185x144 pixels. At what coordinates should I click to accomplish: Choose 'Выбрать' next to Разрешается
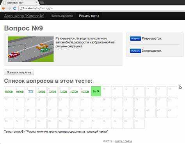pos(135,38)
